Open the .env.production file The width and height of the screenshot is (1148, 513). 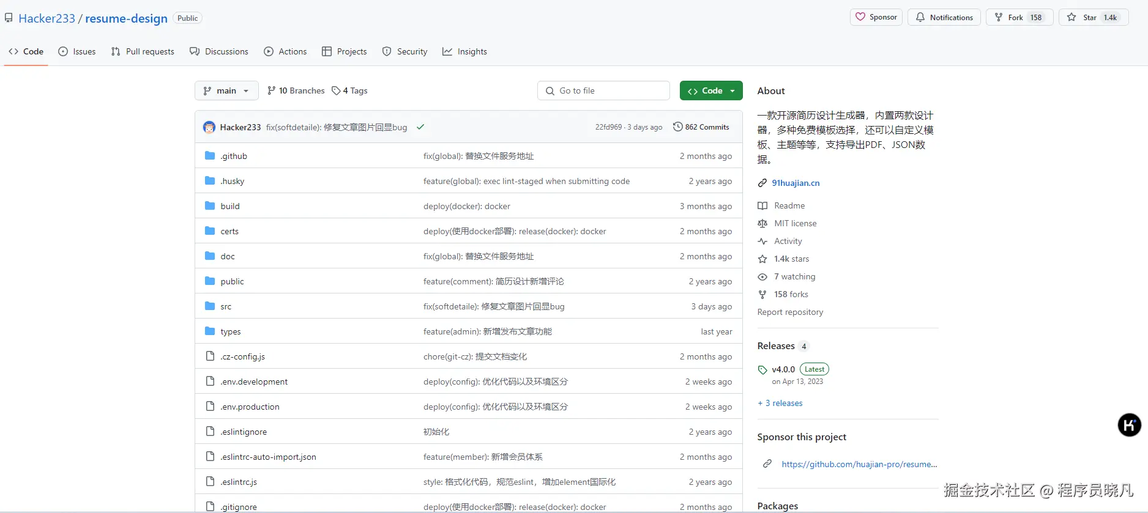(x=250, y=407)
